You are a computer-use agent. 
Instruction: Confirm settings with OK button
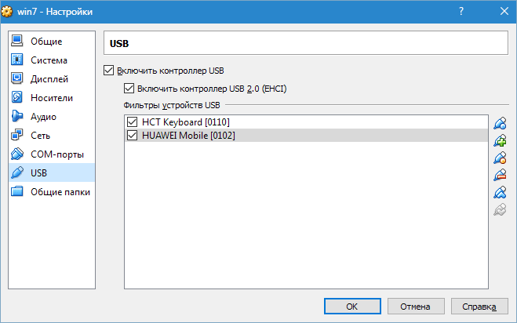(x=352, y=307)
